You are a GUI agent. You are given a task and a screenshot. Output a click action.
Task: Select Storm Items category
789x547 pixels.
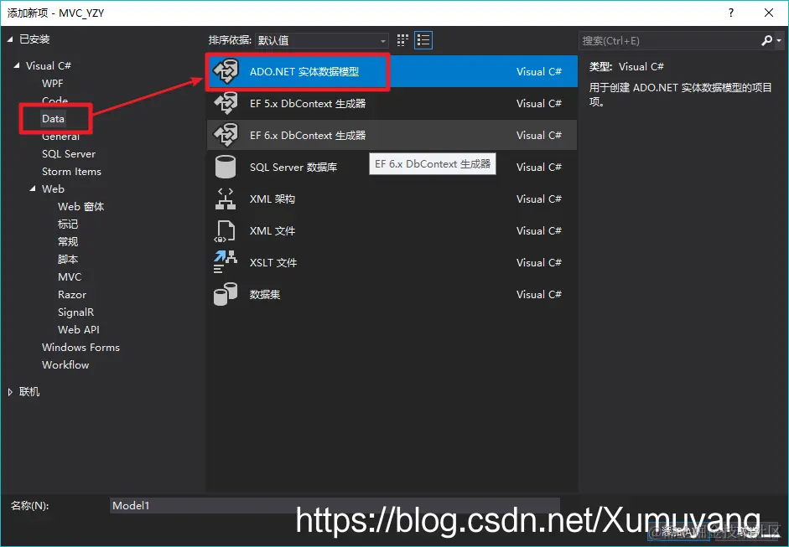[71, 172]
